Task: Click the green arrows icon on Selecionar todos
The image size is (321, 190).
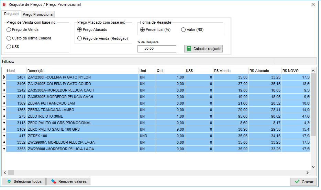Action: (x=9, y=181)
